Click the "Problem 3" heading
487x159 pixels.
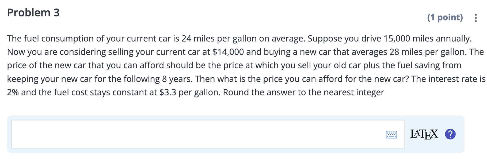tap(33, 13)
